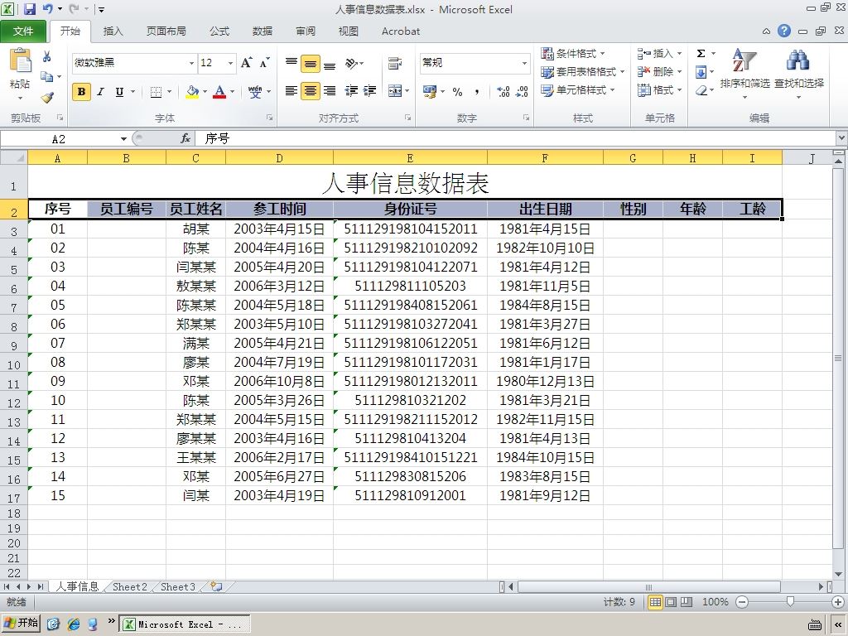Click the insert function fx icon
The width and height of the screenshot is (848, 636).
[x=185, y=139]
